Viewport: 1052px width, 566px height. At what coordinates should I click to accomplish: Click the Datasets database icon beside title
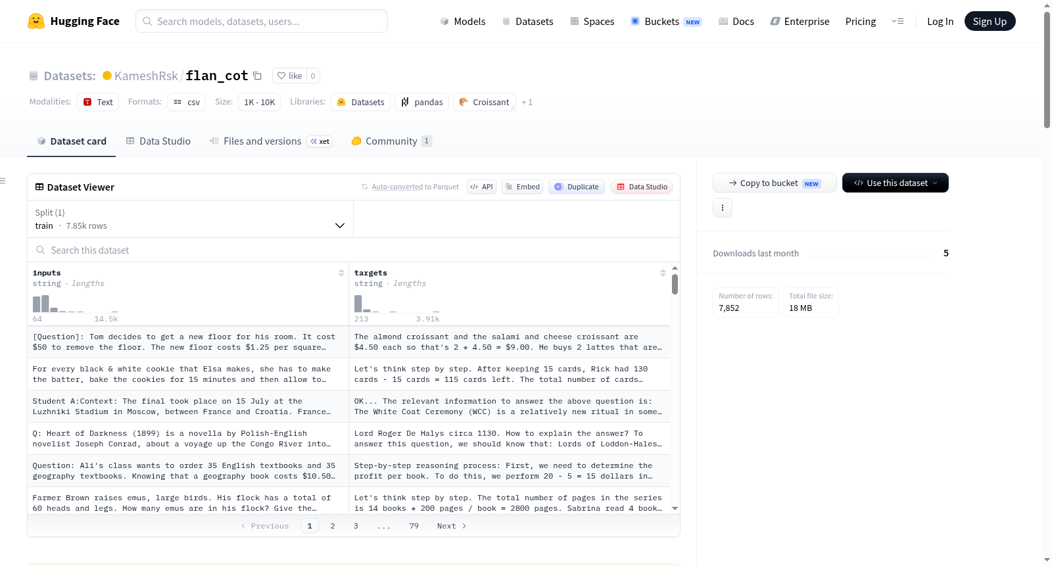point(34,76)
